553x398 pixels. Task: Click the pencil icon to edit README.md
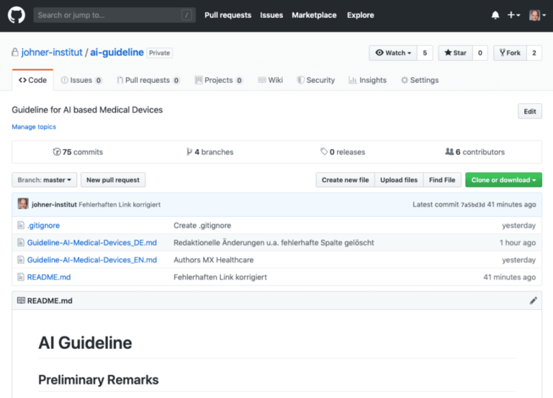(534, 301)
